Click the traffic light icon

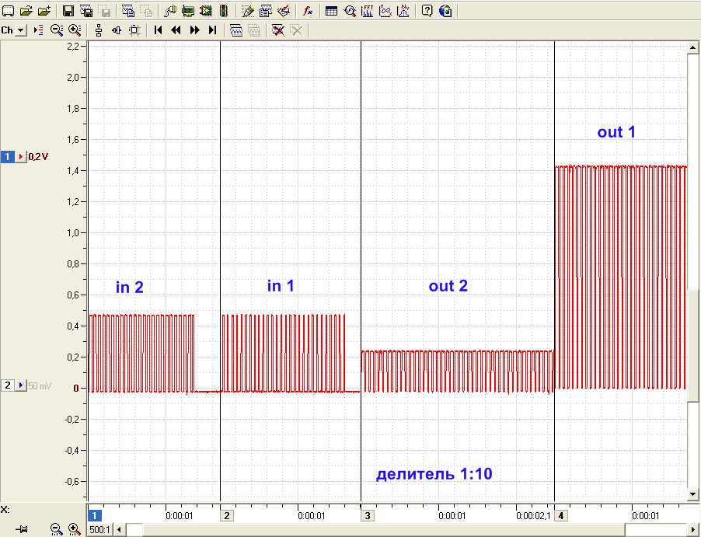pos(224,11)
